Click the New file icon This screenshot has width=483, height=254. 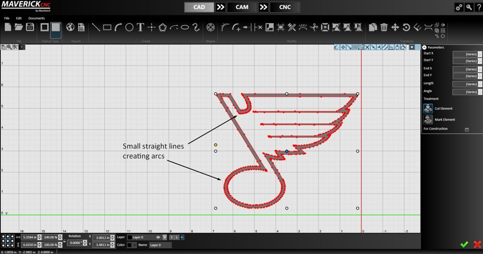[x=7, y=27]
